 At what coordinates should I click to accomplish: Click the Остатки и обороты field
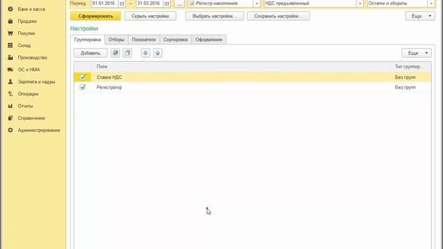coord(397,3)
